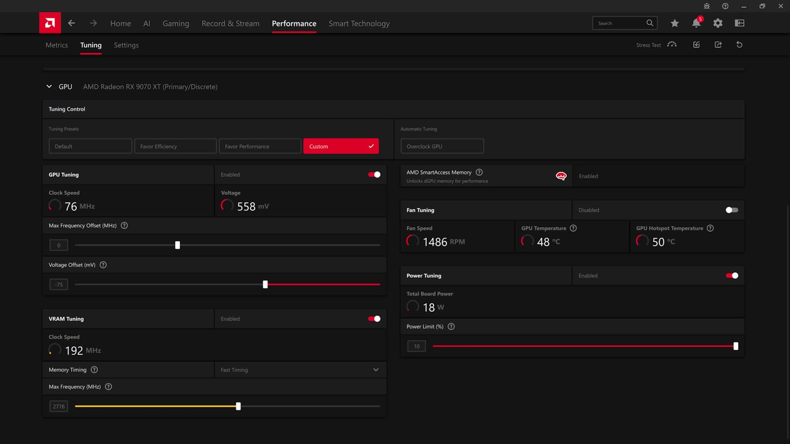Click the Voltage Offset slider handle
790x444 pixels.
265,285
